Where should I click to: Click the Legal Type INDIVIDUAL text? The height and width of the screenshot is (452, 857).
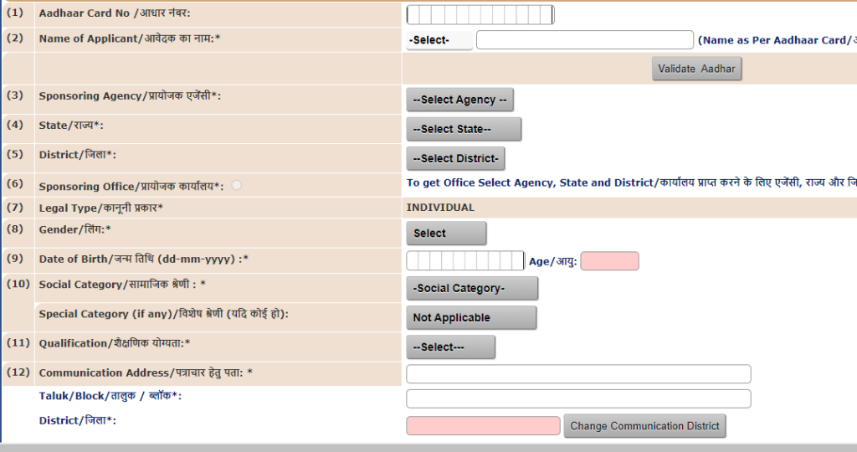click(x=440, y=208)
